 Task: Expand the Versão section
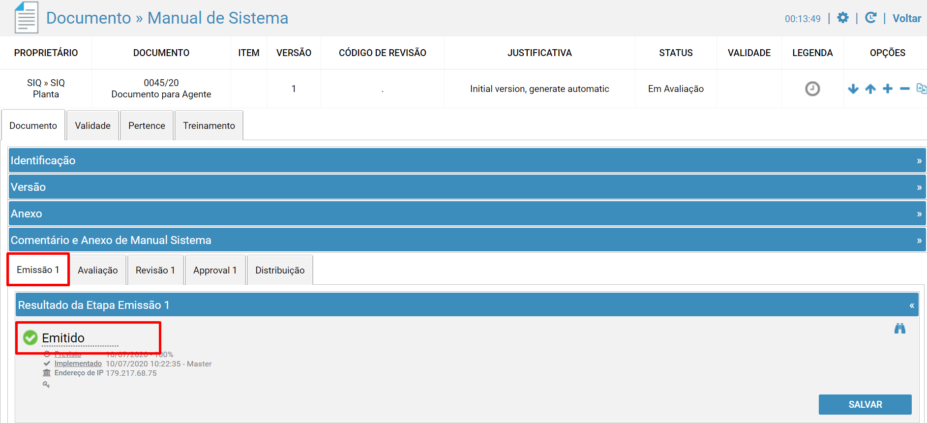(467, 187)
